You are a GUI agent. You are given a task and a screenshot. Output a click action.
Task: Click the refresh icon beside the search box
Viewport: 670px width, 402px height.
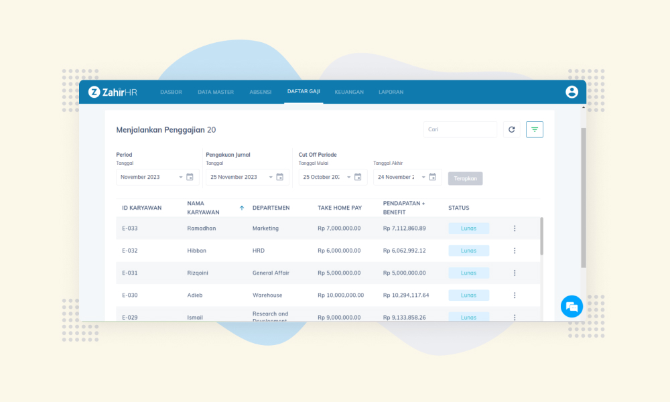tap(511, 129)
